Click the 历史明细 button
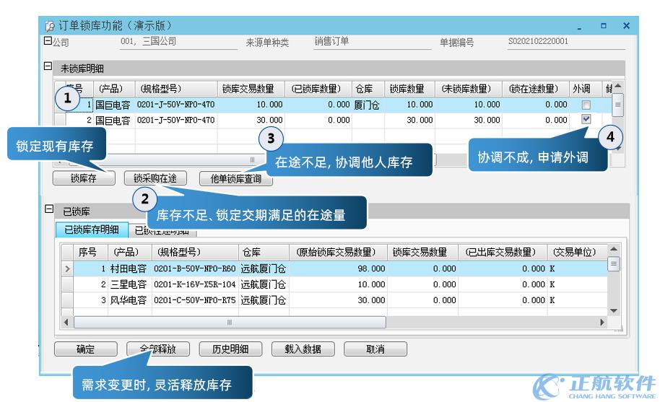This screenshot has height=402, width=660. (x=230, y=349)
